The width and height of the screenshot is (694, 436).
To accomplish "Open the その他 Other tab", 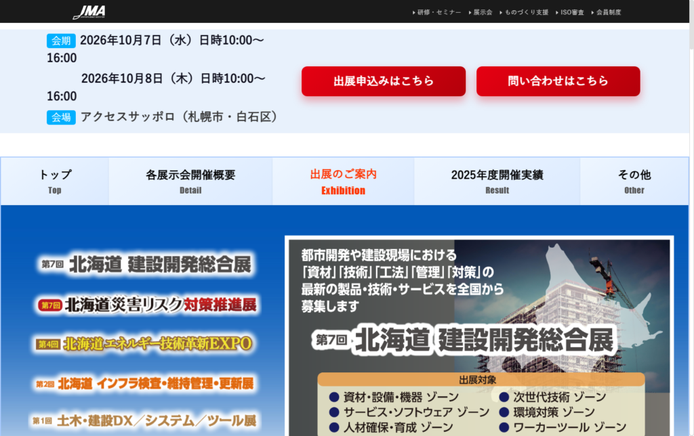I will pos(634,181).
